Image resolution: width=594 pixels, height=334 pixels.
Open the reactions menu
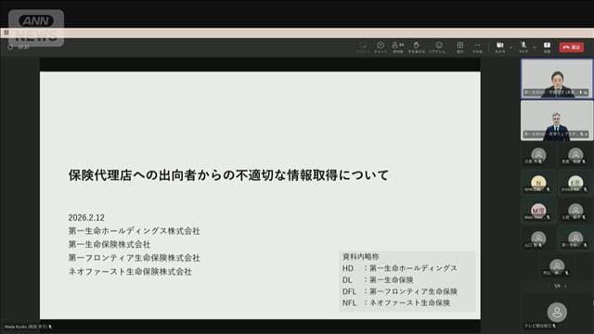coord(438,47)
